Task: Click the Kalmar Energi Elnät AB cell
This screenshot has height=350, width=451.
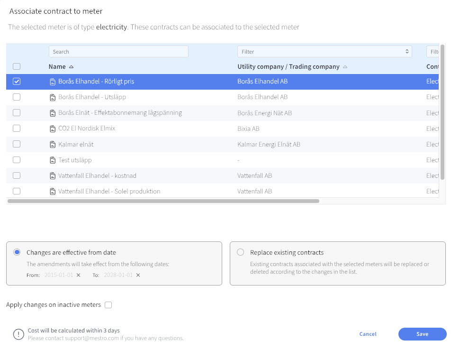Action: pos(269,145)
